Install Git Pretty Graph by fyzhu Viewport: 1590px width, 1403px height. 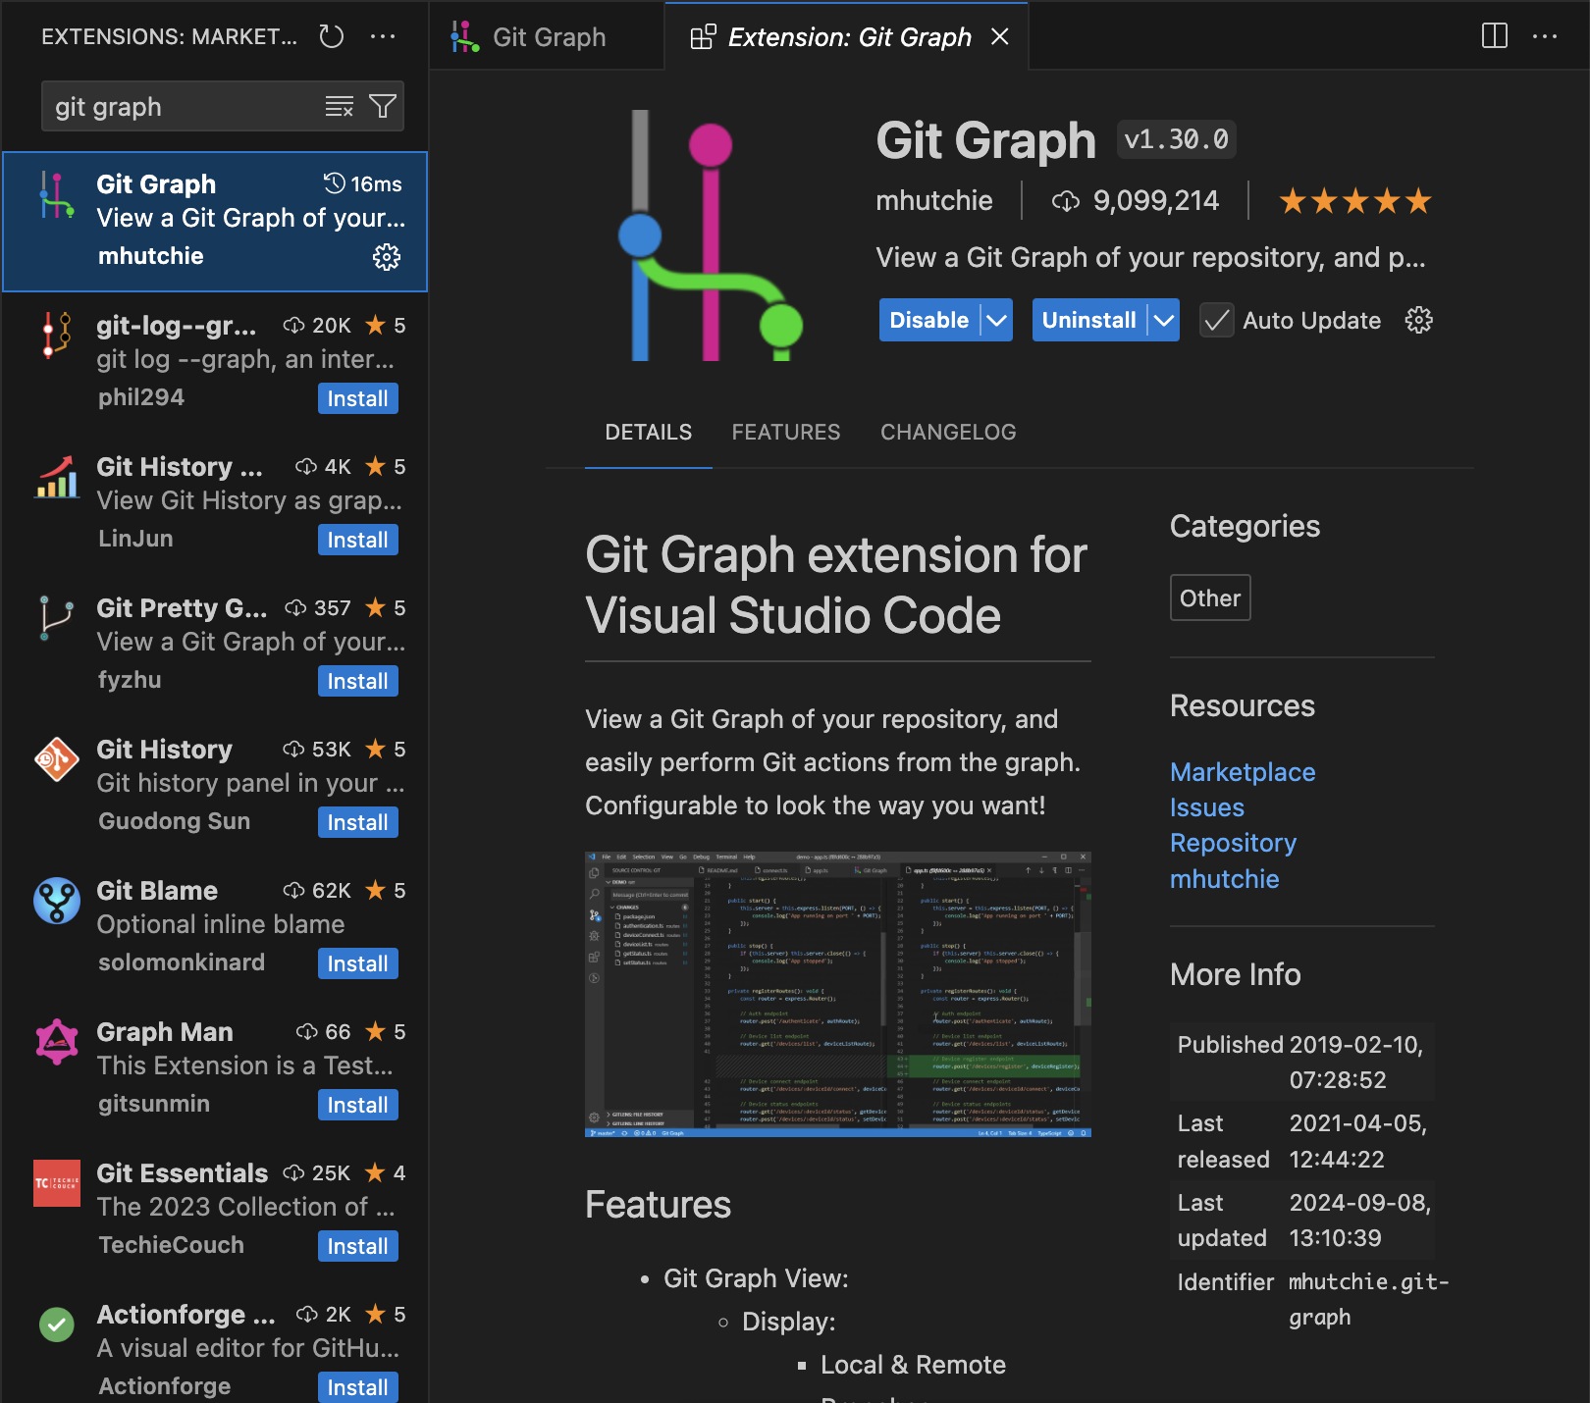[357, 681]
